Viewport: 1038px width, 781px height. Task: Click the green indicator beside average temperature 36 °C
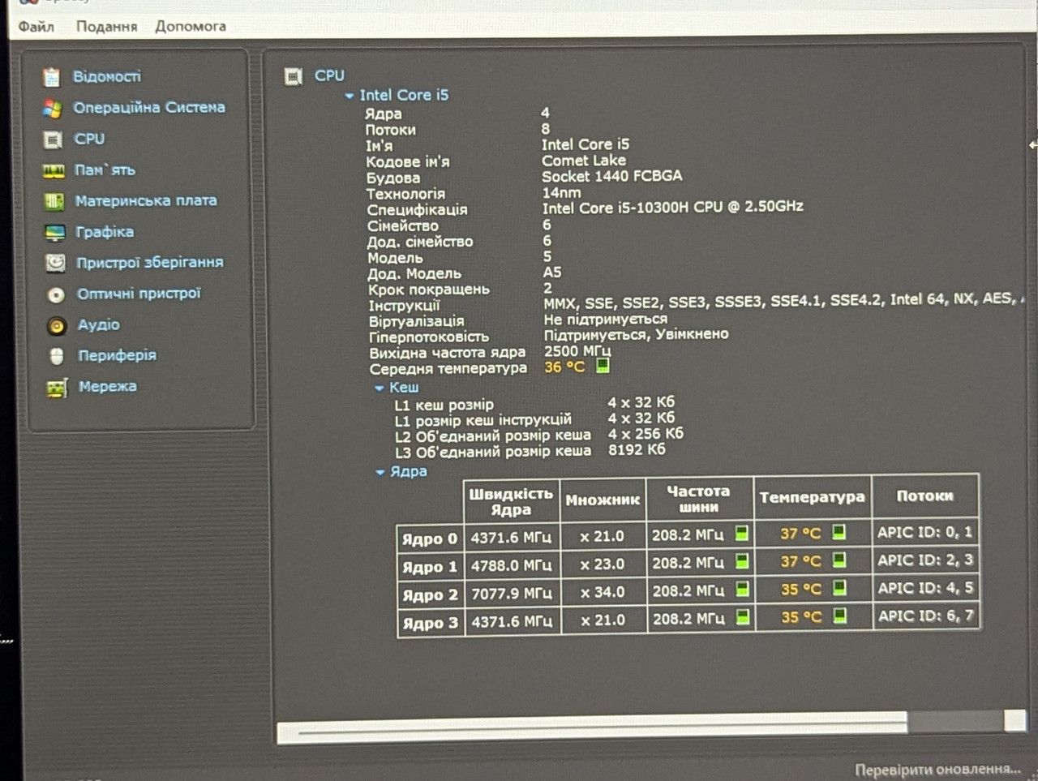(x=603, y=366)
